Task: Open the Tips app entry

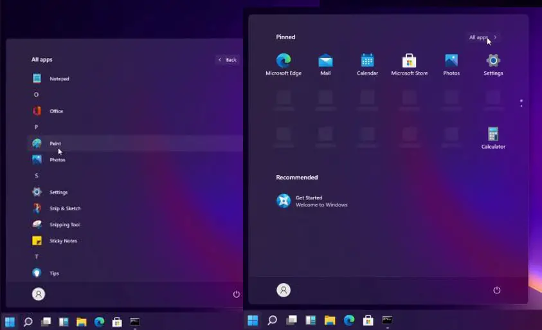Action: point(135,273)
